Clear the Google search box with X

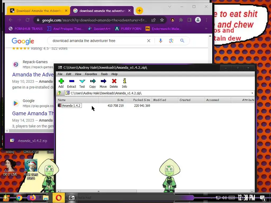tap(149, 41)
